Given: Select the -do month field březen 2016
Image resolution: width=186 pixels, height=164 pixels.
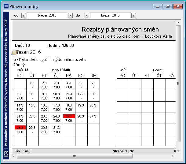Looking at the screenshot, I should [110, 15].
